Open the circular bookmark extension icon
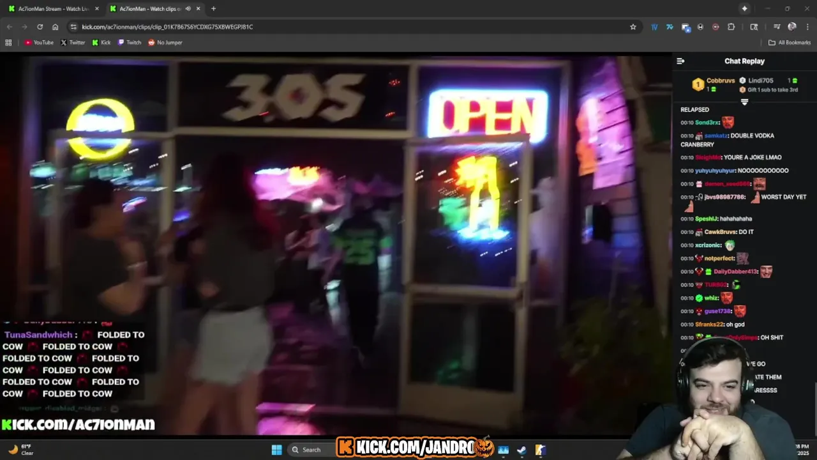The image size is (817, 460). [700, 27]
